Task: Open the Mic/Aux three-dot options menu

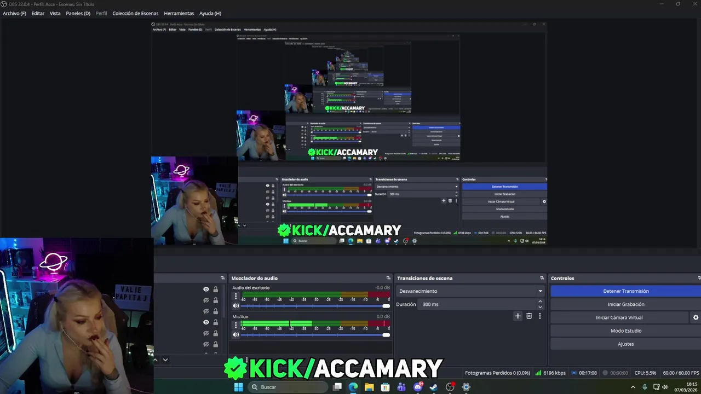Action: (x=236, y=325)
